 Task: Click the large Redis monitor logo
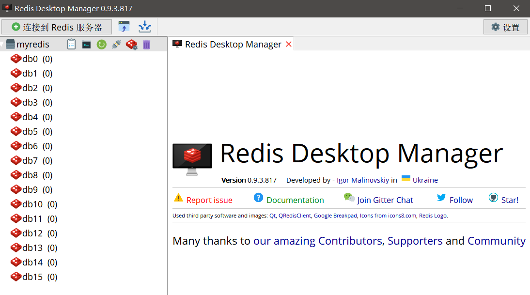click(x=192, y=159)
